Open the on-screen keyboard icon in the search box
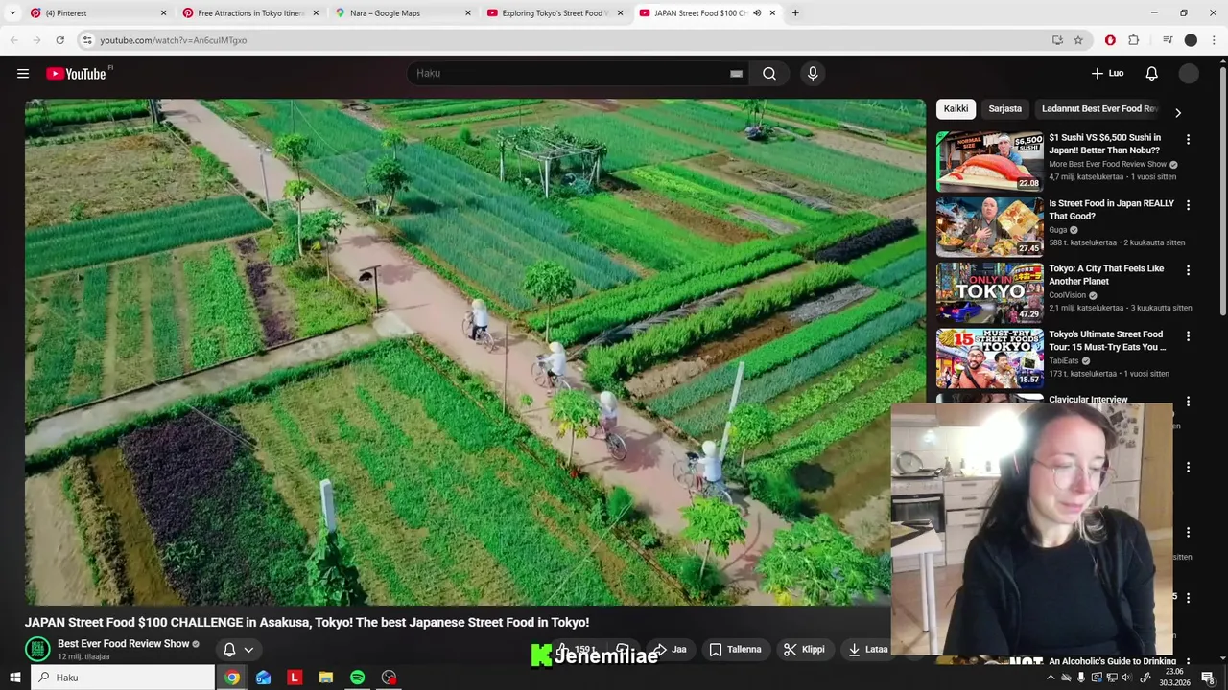This screenshot has width=1228, height=690. tap(736, 74)
